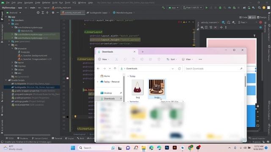Hide the project panel with minus icon

coord(58,13)
